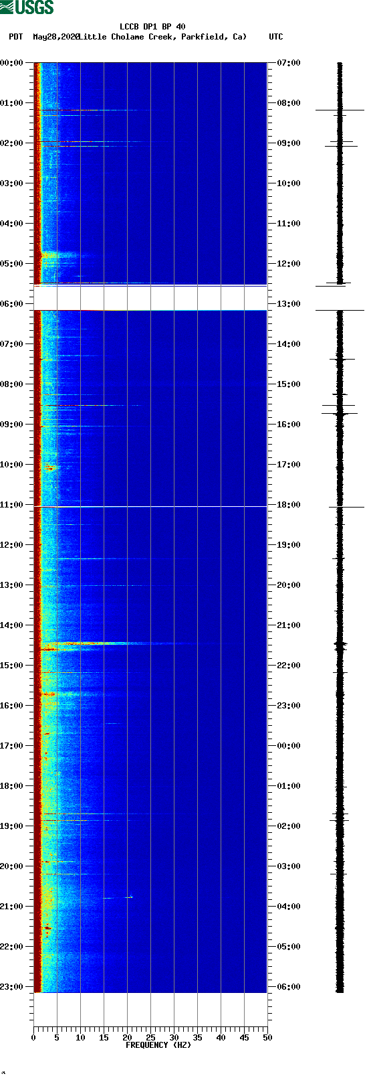
Task: Click the 09:00 UTC time label
Action: pyautogui.click(x=289, y=143)
